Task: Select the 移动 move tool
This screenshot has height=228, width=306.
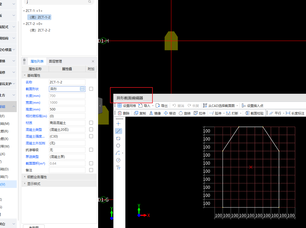Action: click(x=170, y=113)
